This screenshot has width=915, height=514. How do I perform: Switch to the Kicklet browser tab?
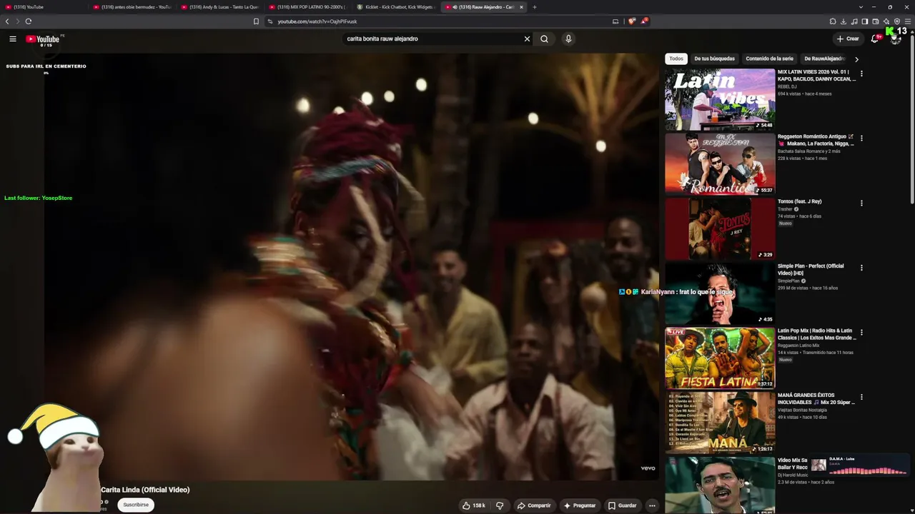pyautogui.click(x=396, y=7)
